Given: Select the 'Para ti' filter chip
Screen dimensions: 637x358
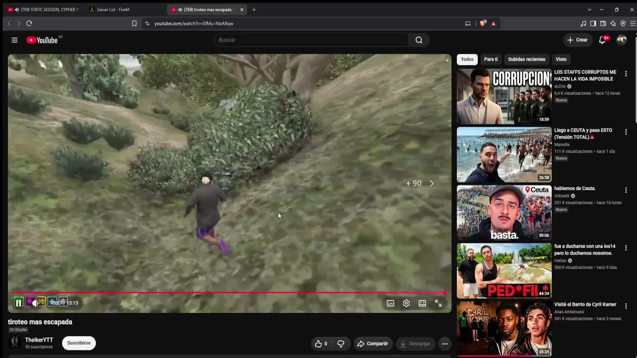Looking at the screenshot, I should pyautogui.click(x=491, y=59).
